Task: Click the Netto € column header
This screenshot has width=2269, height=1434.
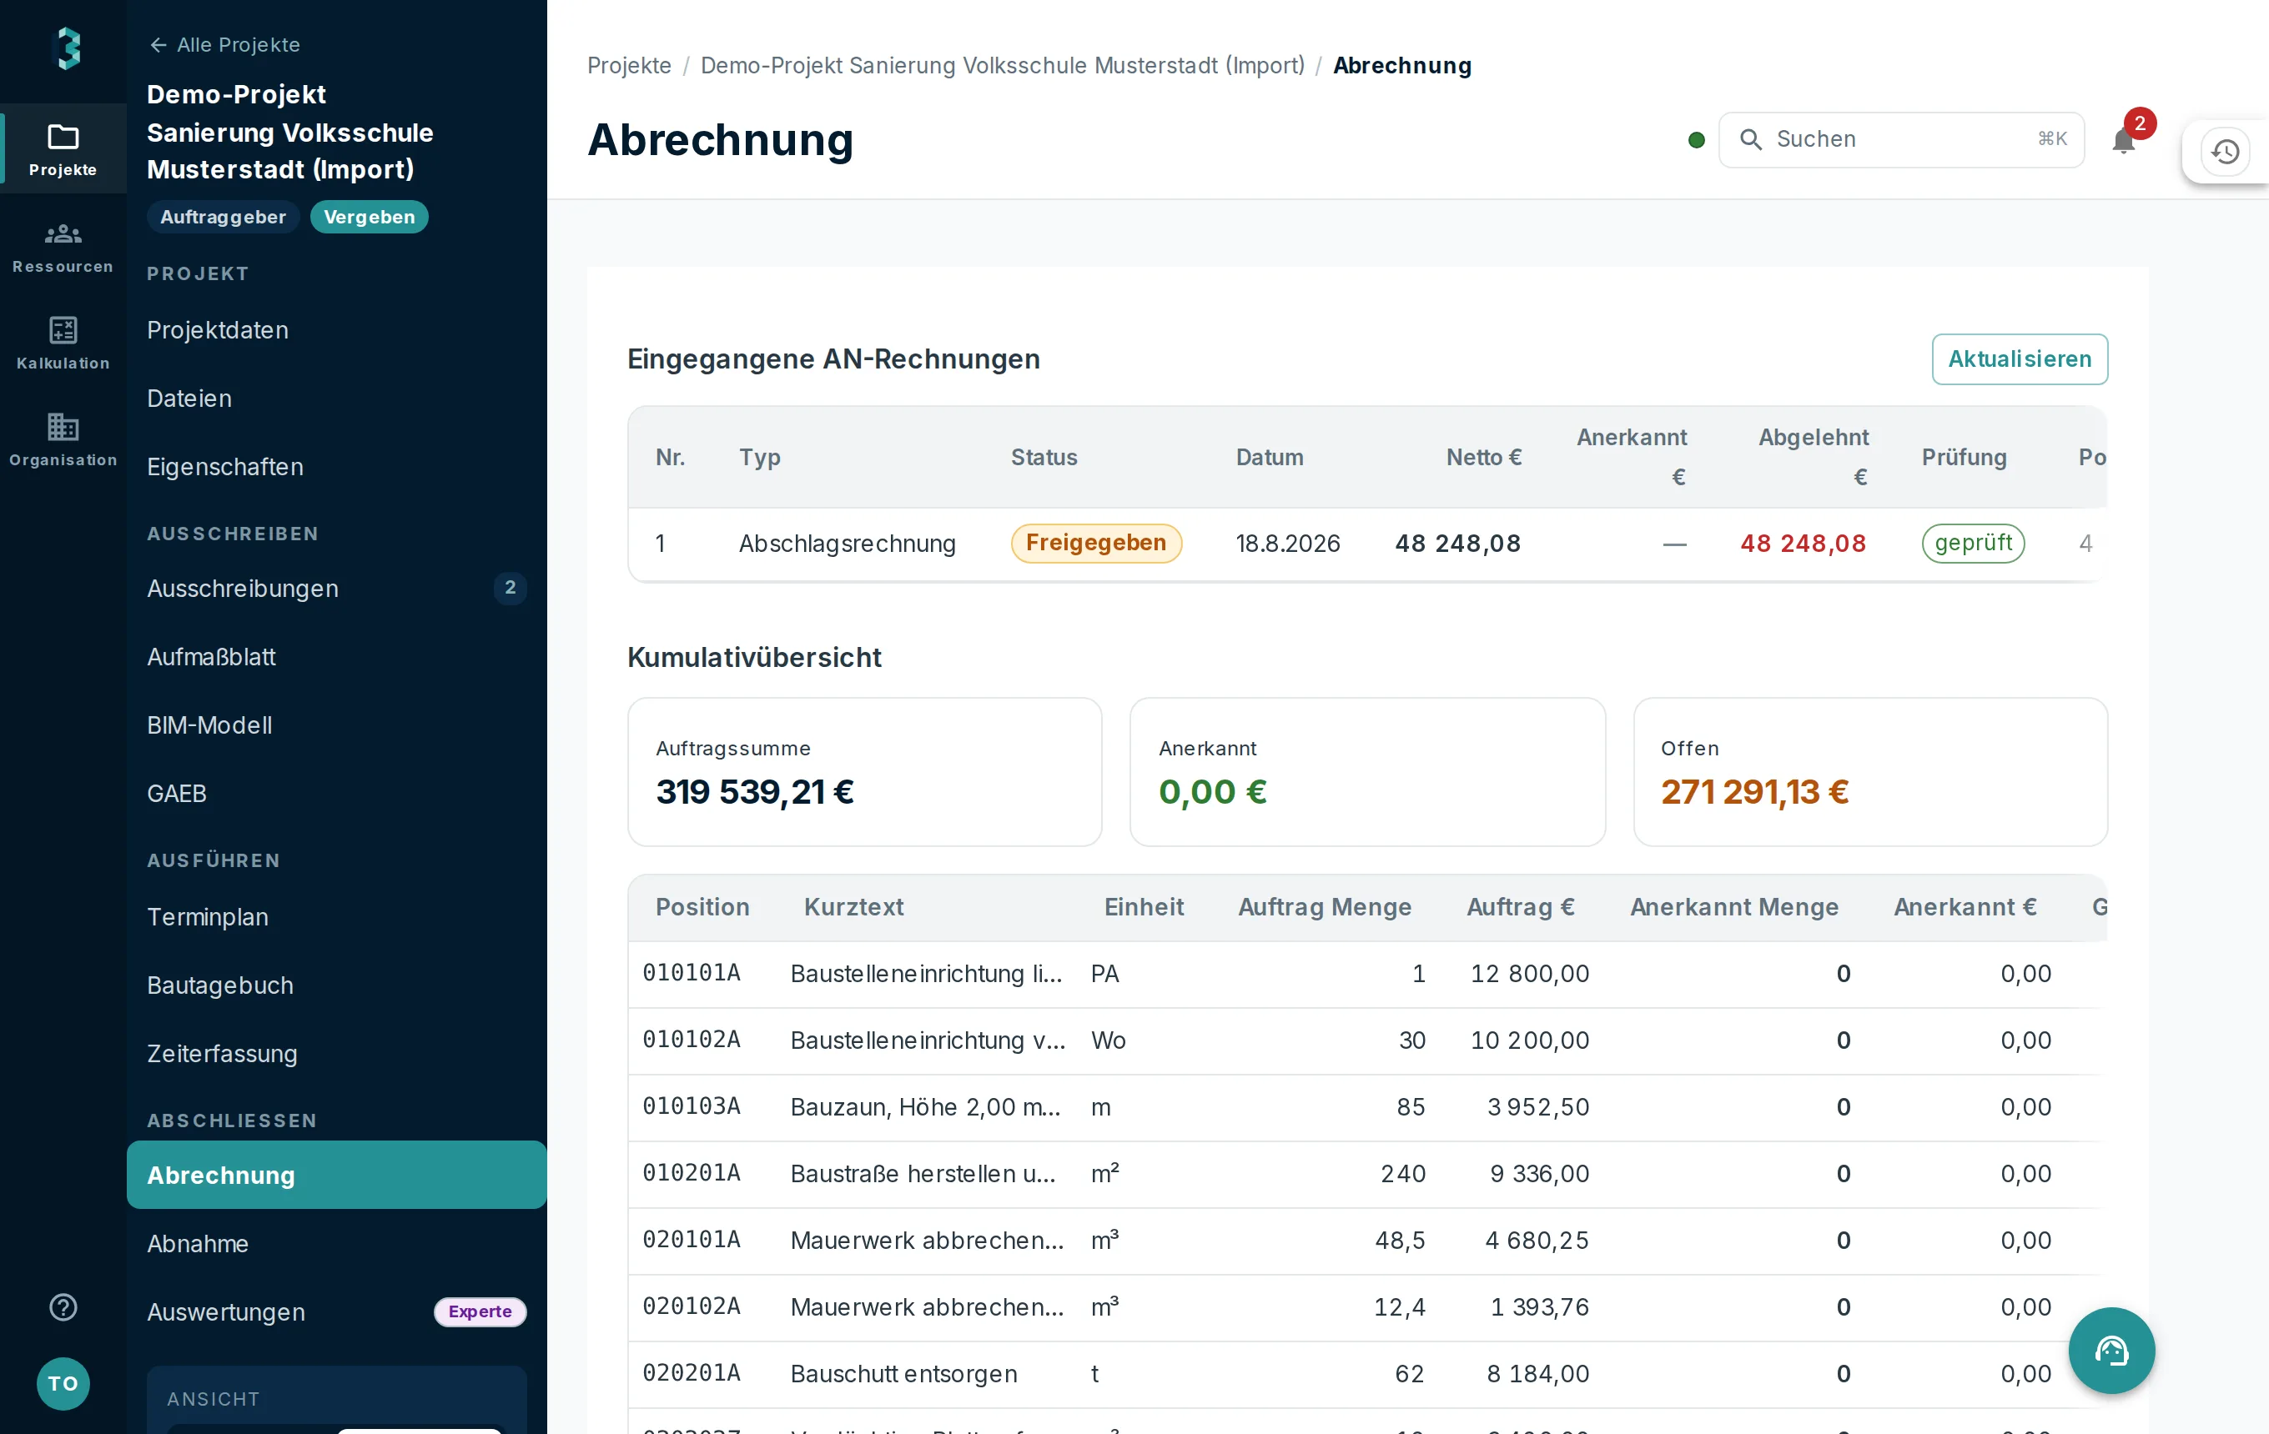Action: pos(1483,458)
